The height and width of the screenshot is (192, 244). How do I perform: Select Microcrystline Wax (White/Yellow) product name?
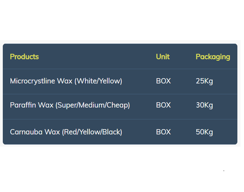click(66, 81)
